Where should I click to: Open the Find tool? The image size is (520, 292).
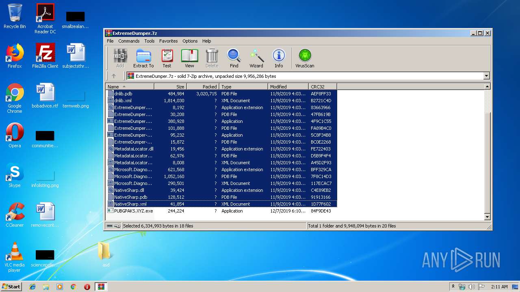click(234, 59)
